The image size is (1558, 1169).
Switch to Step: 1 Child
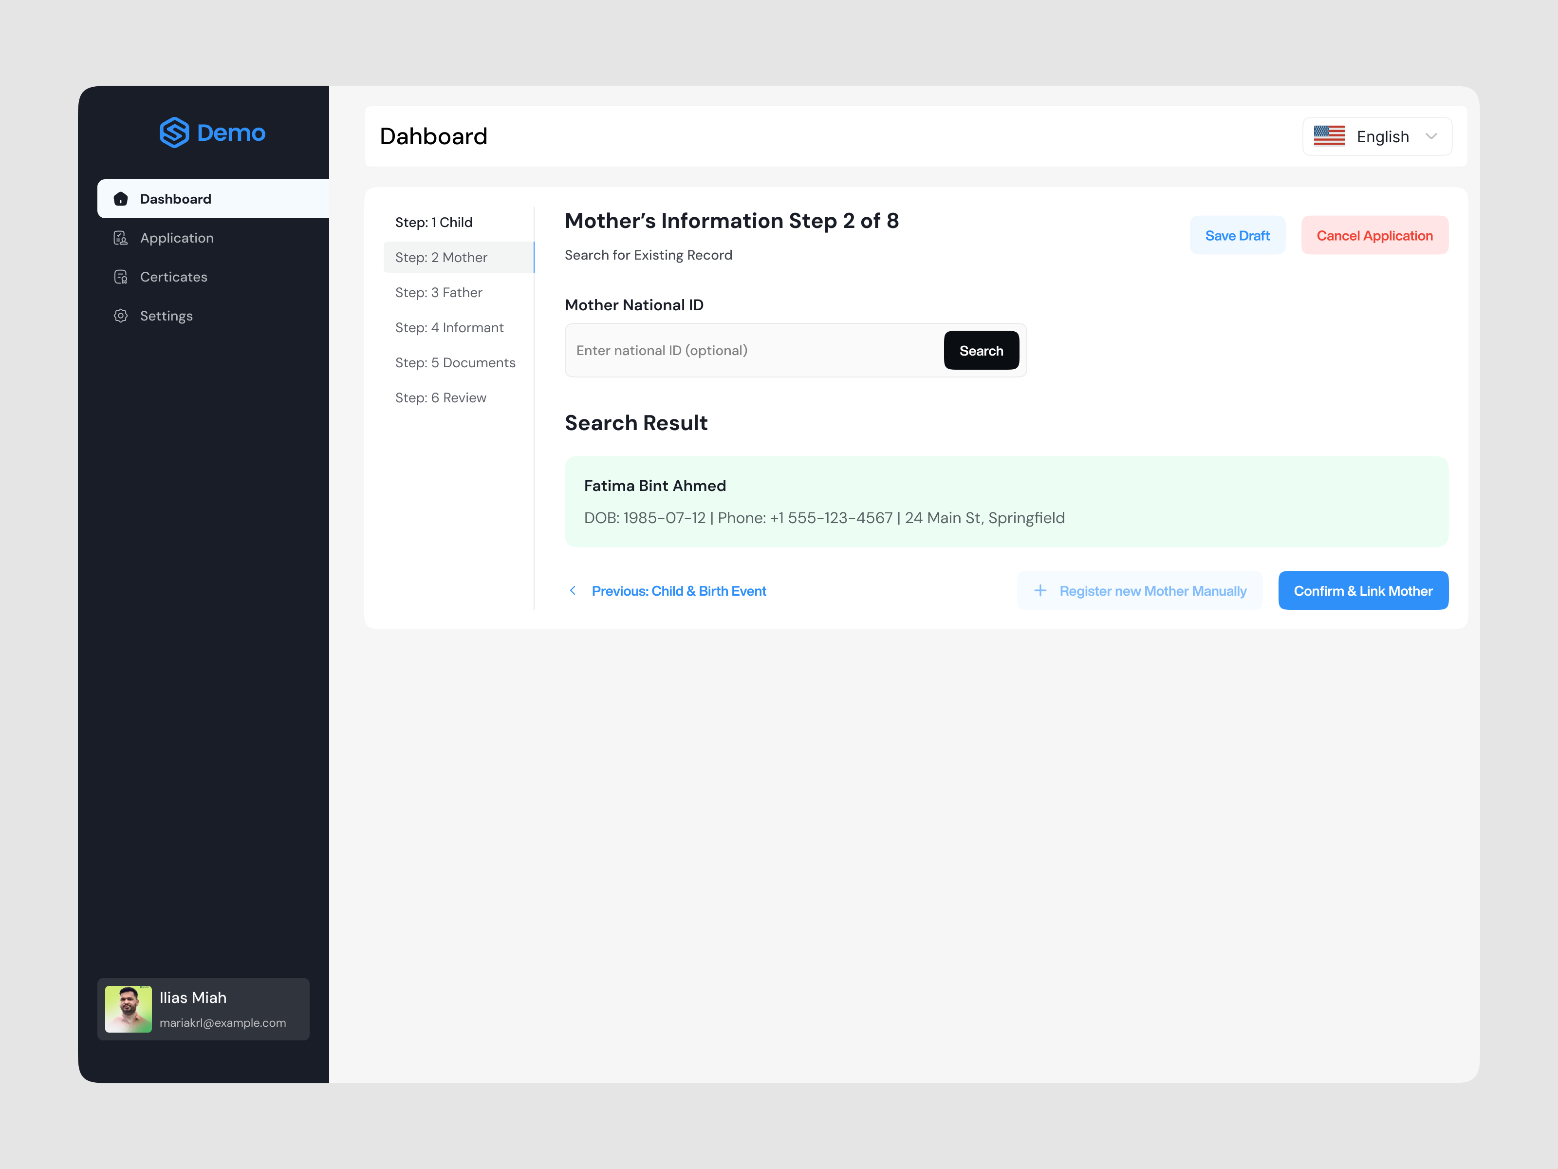point(435,221)
